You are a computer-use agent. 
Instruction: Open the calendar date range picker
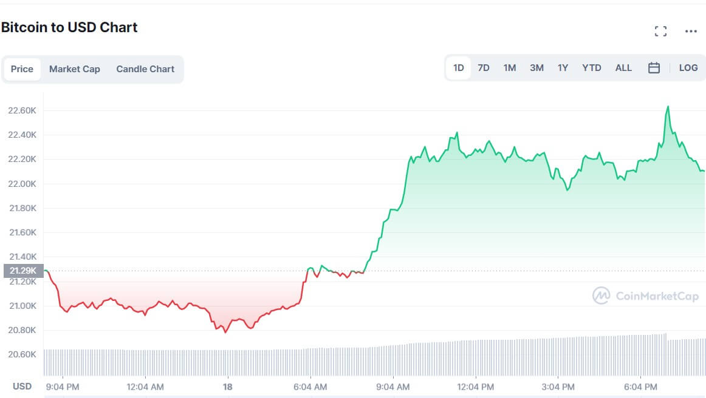coord(654,68)
